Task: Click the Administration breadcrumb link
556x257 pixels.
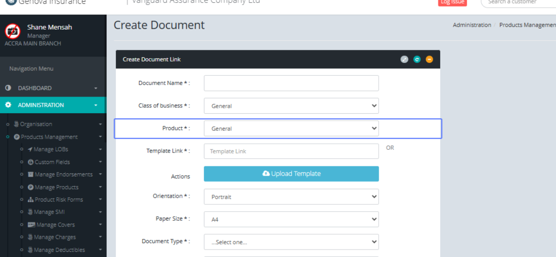Action: (x=472, y=25)
